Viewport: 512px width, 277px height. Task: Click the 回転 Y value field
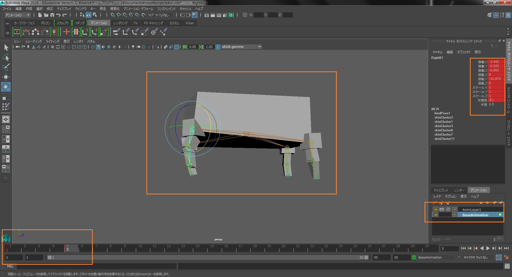(x=496, y=79)
